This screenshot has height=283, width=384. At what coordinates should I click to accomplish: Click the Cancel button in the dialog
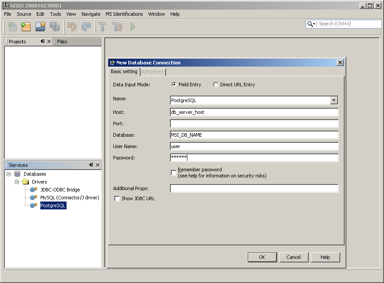(293, 257)
